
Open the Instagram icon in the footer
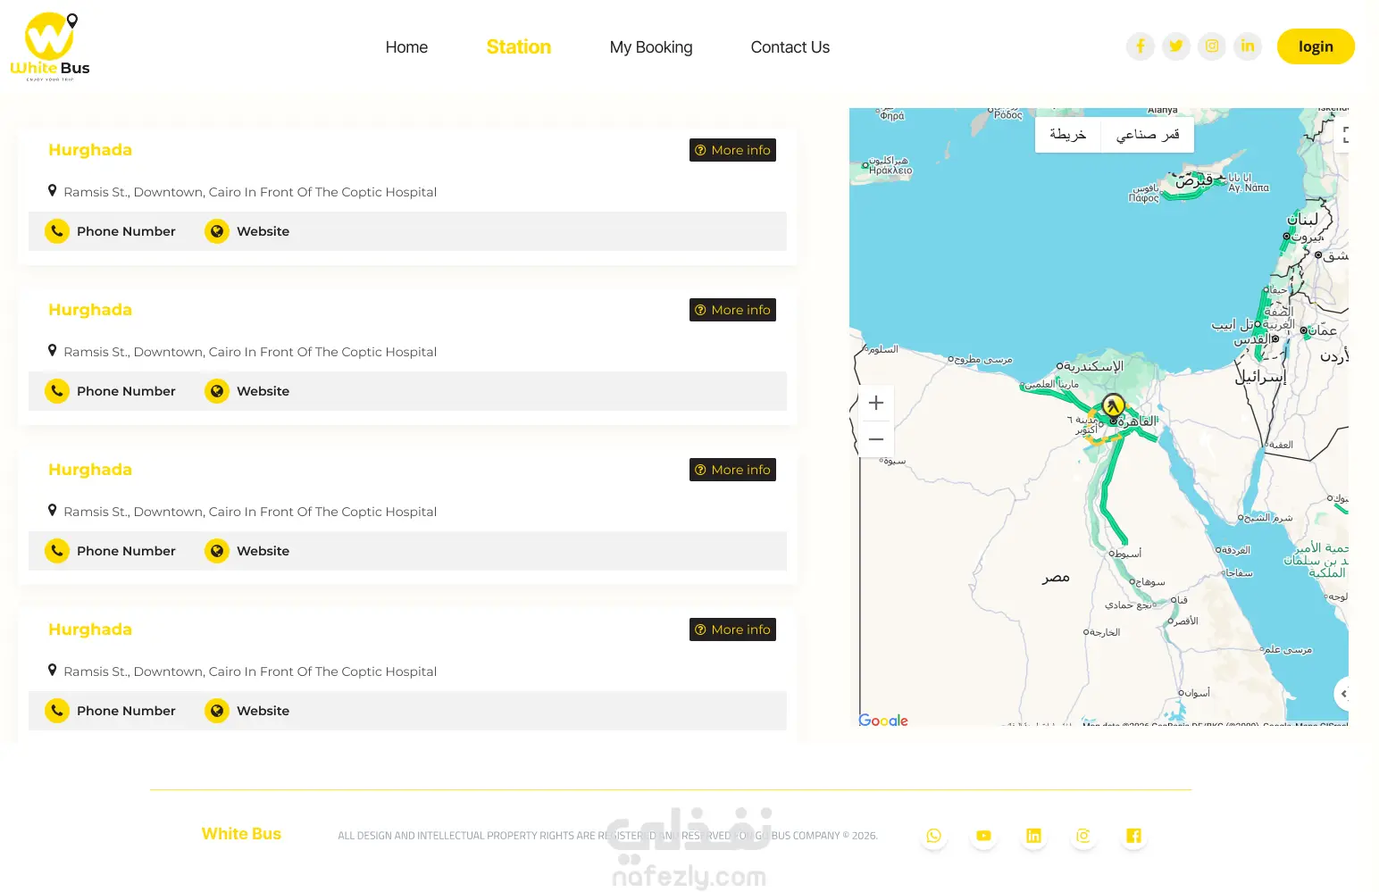click(x=1083, y=836)
